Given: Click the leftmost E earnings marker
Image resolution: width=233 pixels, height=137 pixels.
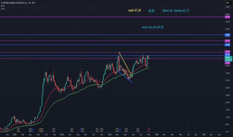Looking at the screenshot, I should coord(7,130).
